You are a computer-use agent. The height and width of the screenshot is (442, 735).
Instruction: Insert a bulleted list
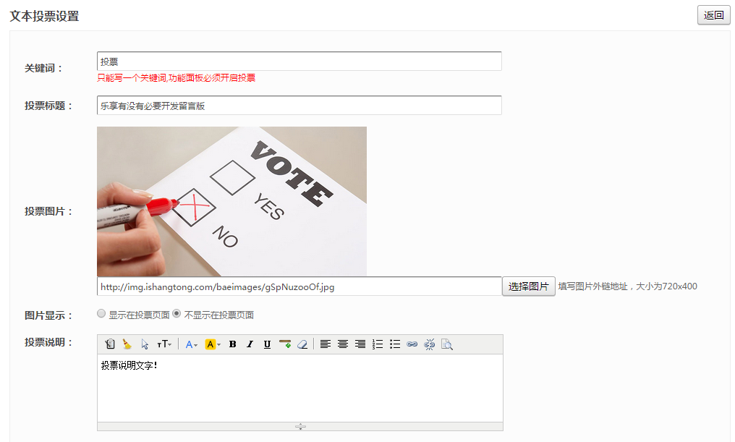395,344
